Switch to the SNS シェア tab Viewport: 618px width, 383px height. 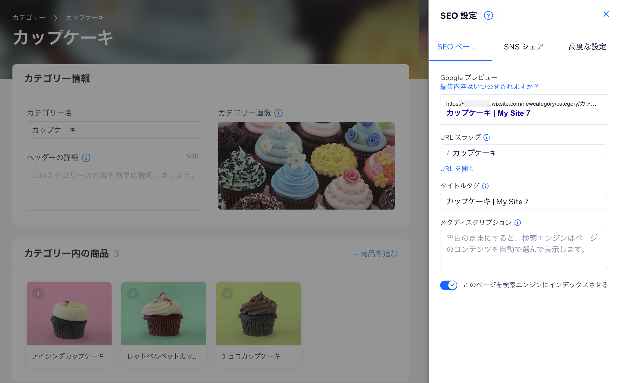524,46
